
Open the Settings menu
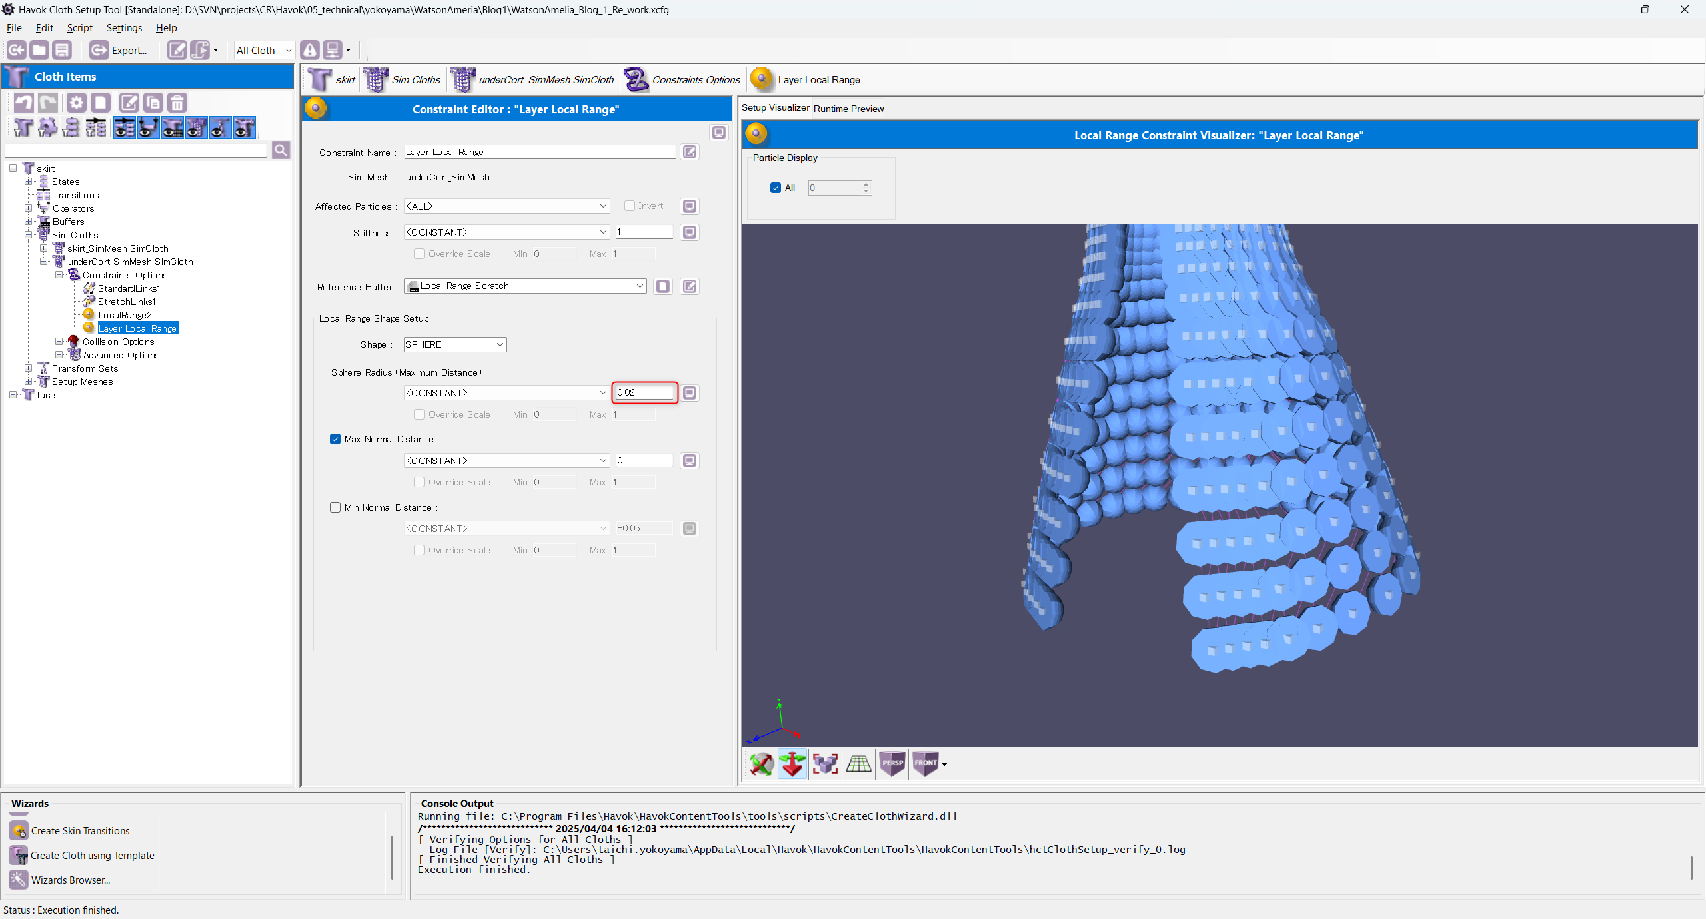click(x=124, y=28)
